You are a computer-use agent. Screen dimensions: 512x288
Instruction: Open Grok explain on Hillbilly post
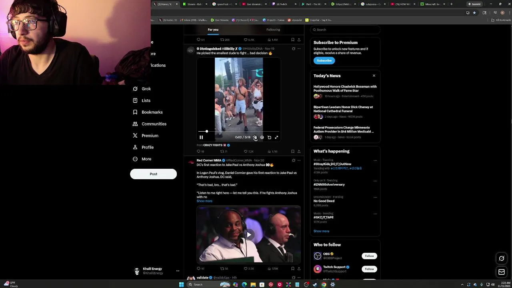point(294,49)
